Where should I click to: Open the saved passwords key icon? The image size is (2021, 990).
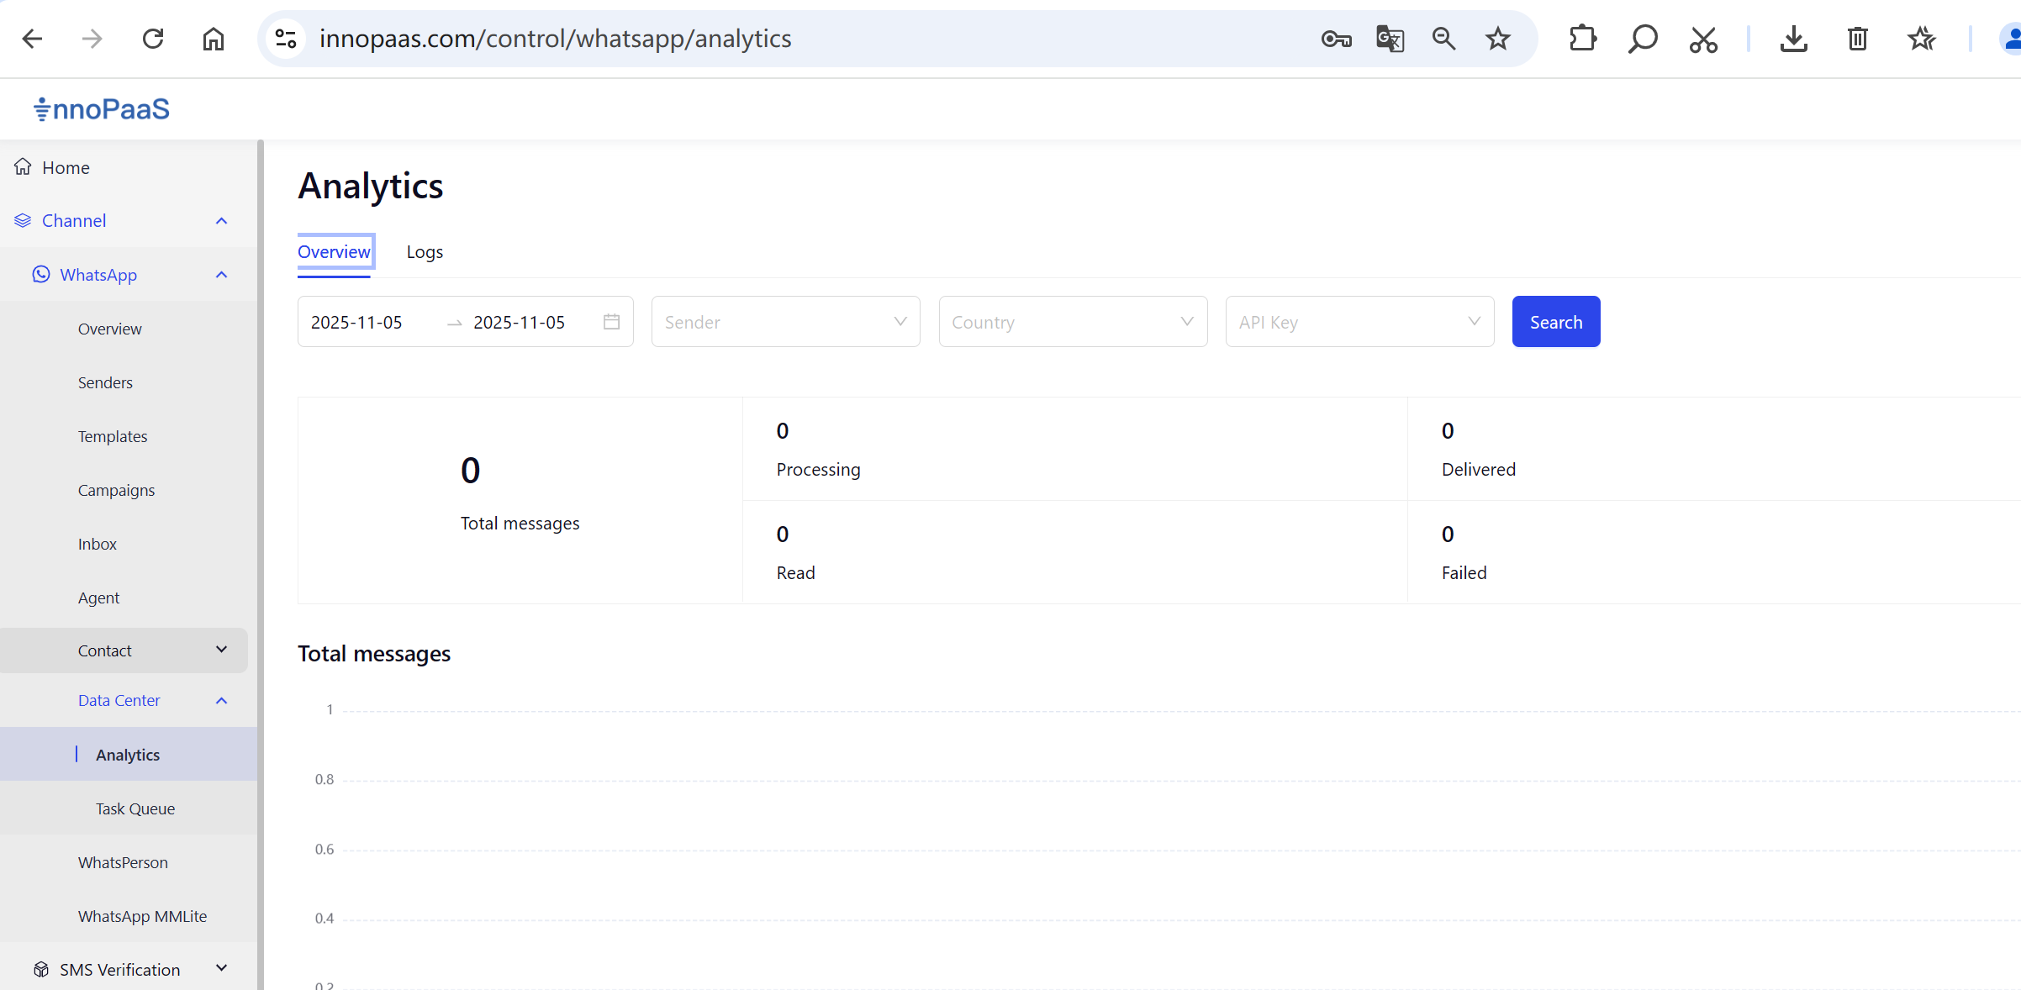pos(1336,39)
